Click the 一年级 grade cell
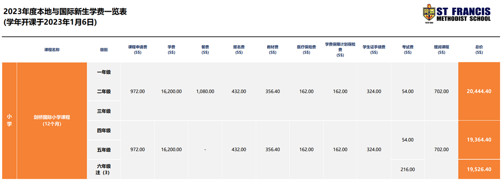The width and height of the screenshot is (502, 191). pos(103,73)
